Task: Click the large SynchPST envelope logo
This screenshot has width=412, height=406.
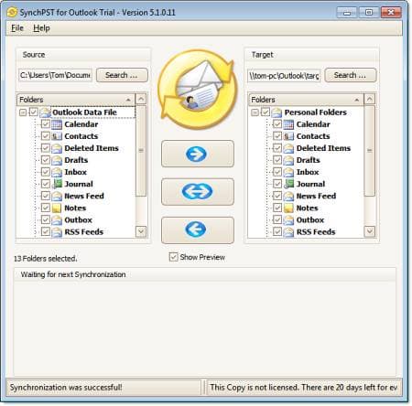Action: coord(198,90)
